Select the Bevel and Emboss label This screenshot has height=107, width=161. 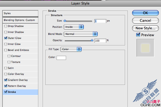pos(18,50)
